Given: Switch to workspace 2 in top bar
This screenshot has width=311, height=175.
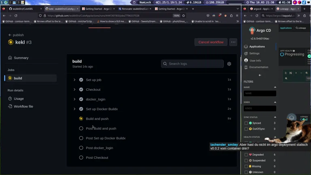Looking at the screenshot, I should [10, 2].
